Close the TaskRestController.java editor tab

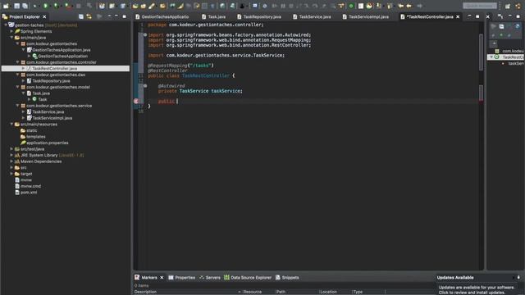458,16
